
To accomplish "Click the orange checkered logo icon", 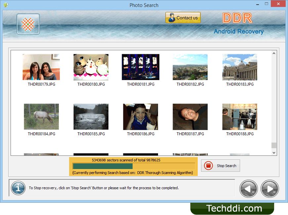I will click(28, 24).
